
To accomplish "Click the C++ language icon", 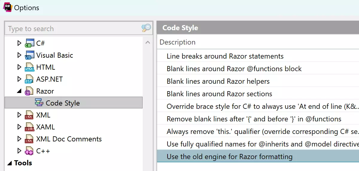I will click(x=29, y=151).
